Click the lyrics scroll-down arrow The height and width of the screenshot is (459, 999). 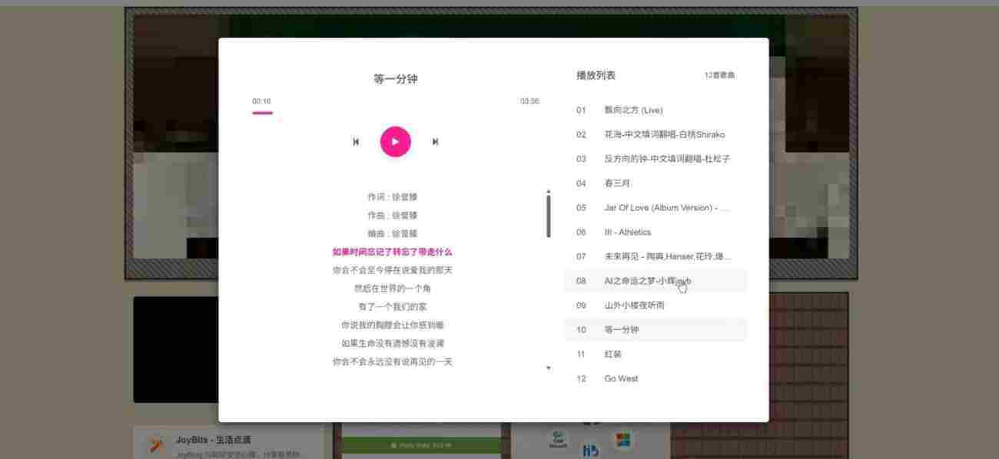(549, 368)
